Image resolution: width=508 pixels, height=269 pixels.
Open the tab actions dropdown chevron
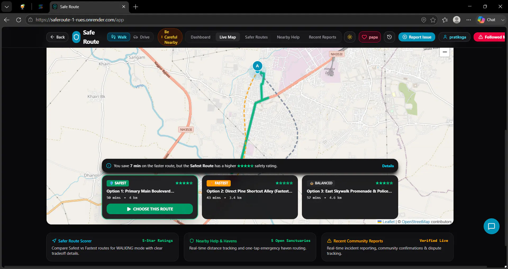(x=7, y=7)
